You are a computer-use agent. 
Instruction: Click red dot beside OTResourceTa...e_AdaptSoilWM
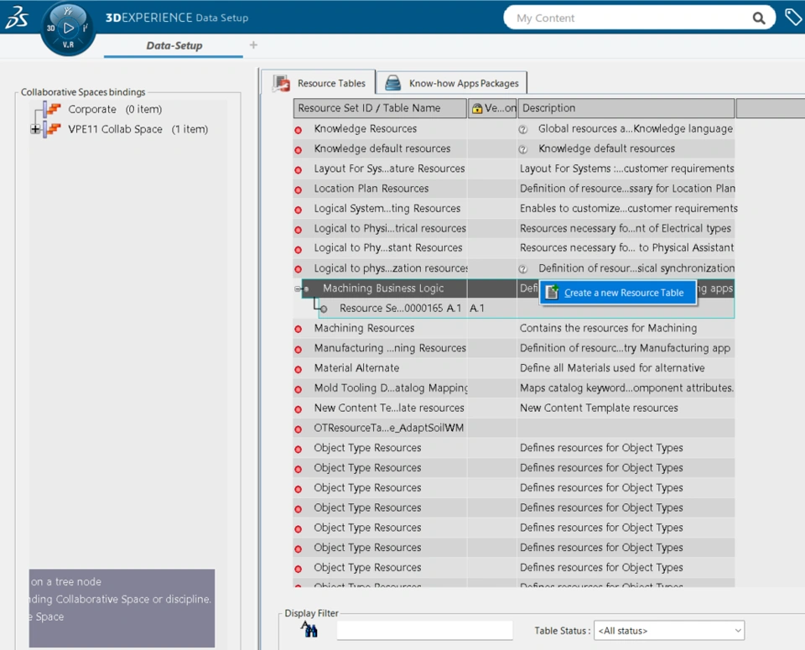tap(299, 429)
